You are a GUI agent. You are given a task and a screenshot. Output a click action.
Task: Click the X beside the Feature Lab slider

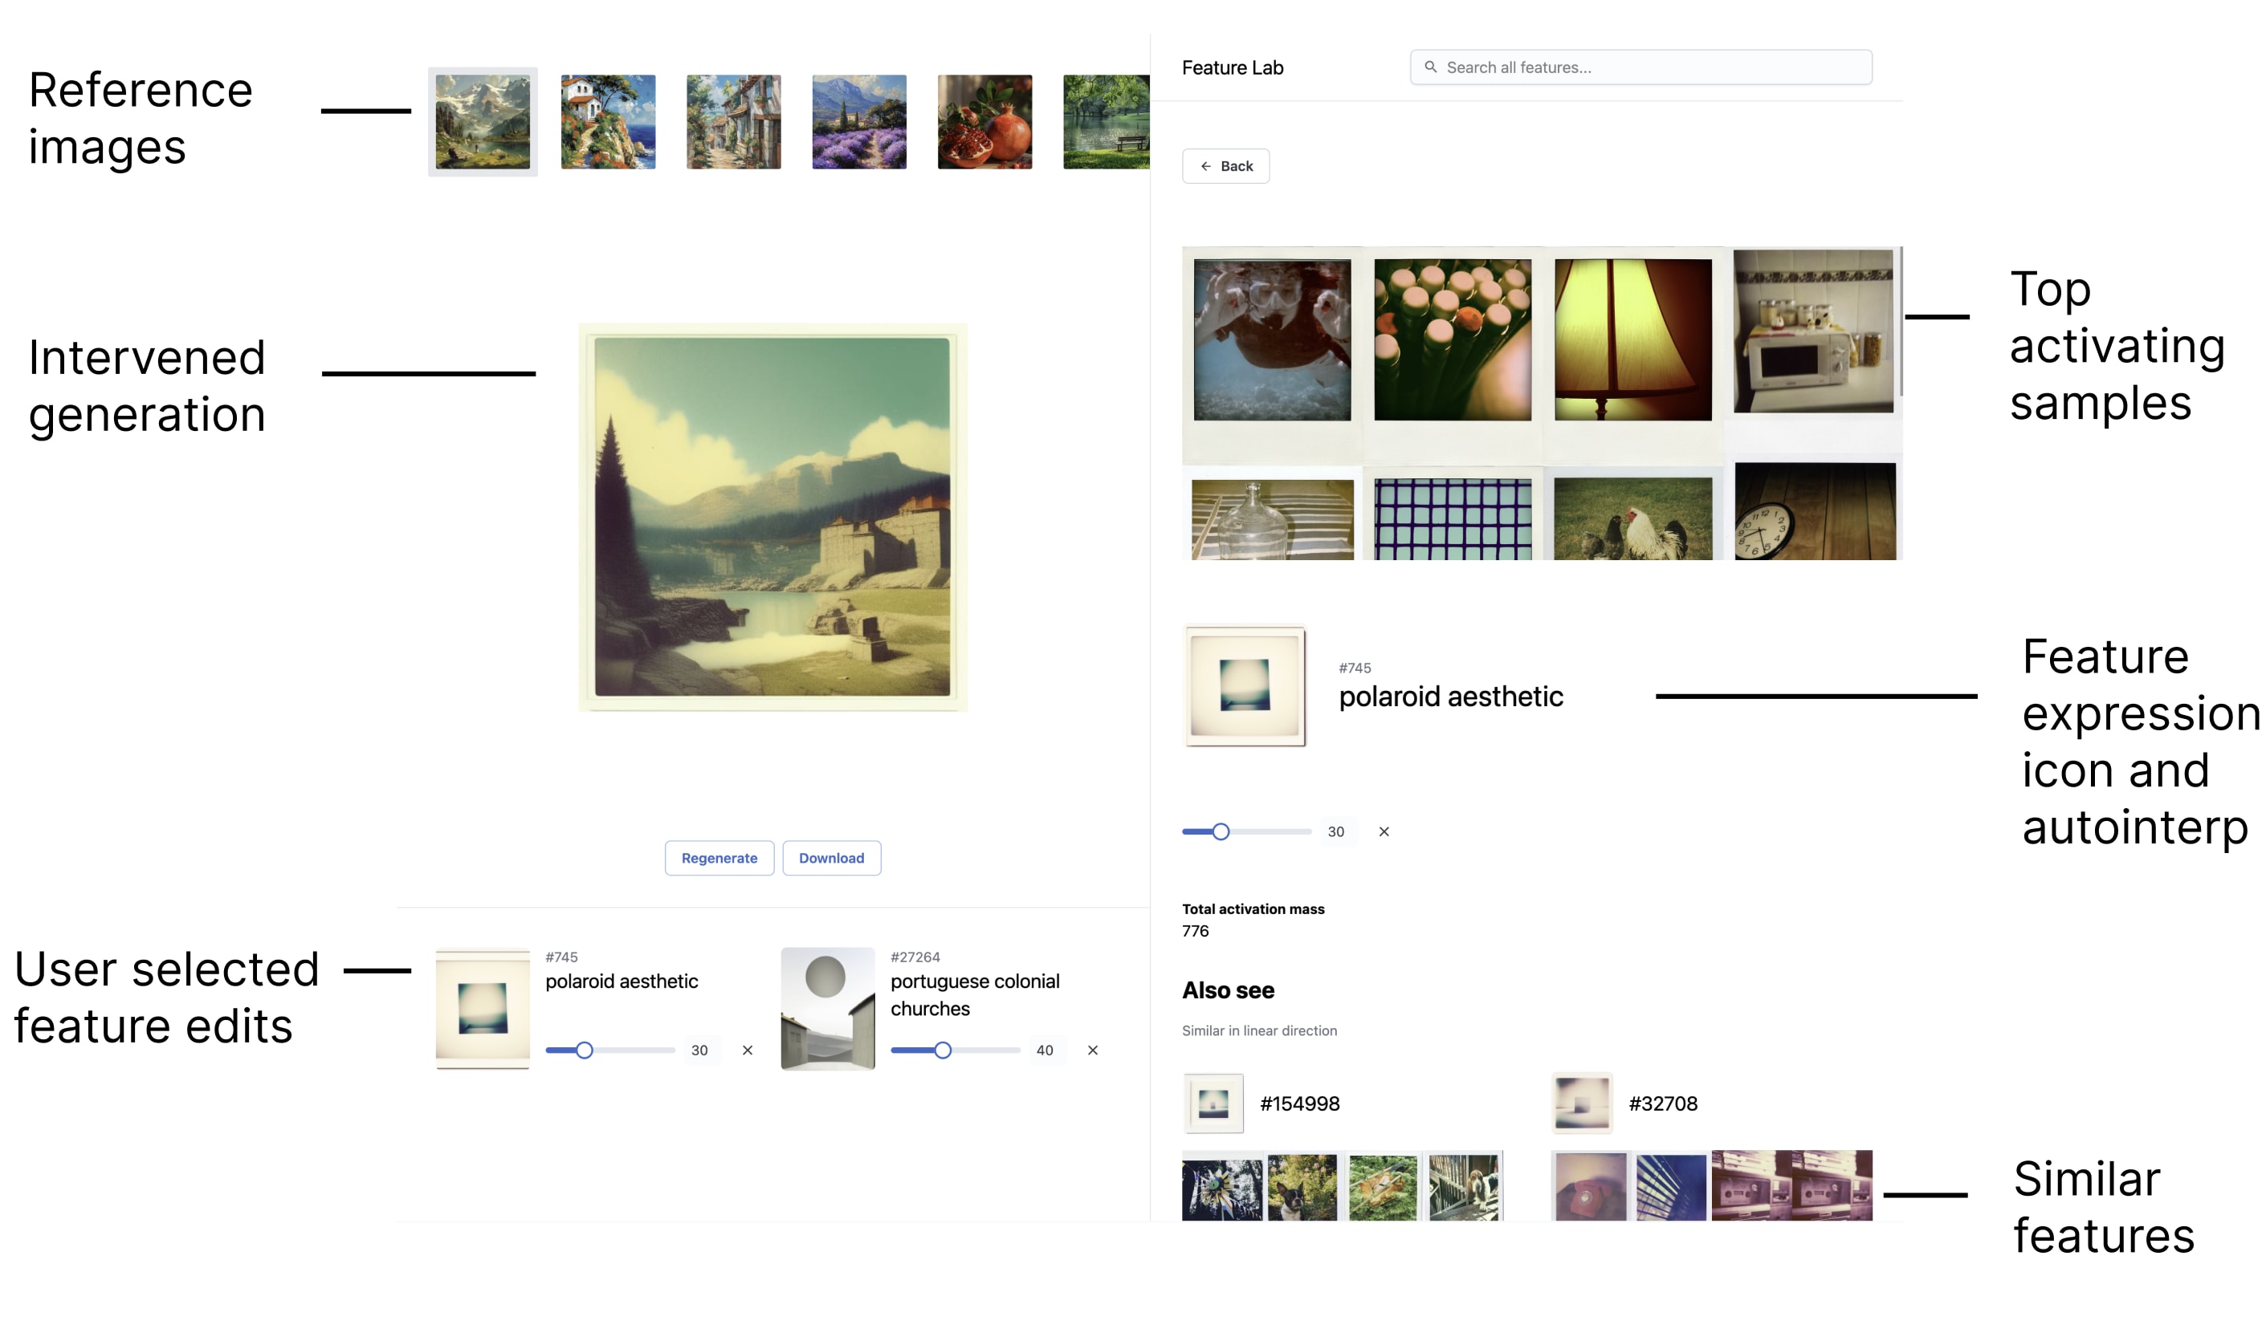point(1384,831)
